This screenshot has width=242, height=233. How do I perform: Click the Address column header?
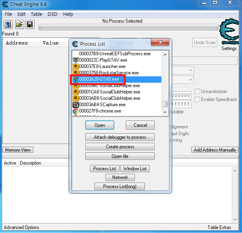coord(21,43)
